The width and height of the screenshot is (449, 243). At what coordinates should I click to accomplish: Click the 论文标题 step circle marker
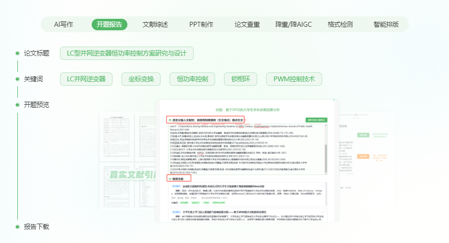(x=16, y=53)
